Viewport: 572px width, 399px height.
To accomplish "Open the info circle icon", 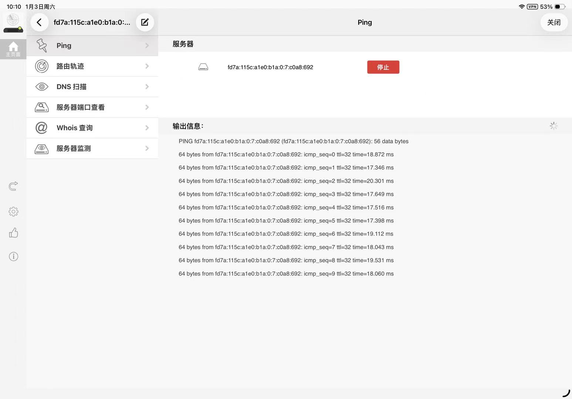I will click(x=13, y=256).
